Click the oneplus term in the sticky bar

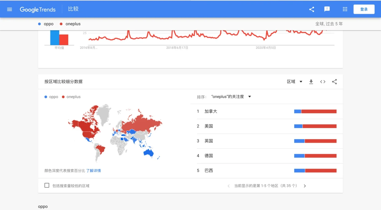tap(73, 24)
